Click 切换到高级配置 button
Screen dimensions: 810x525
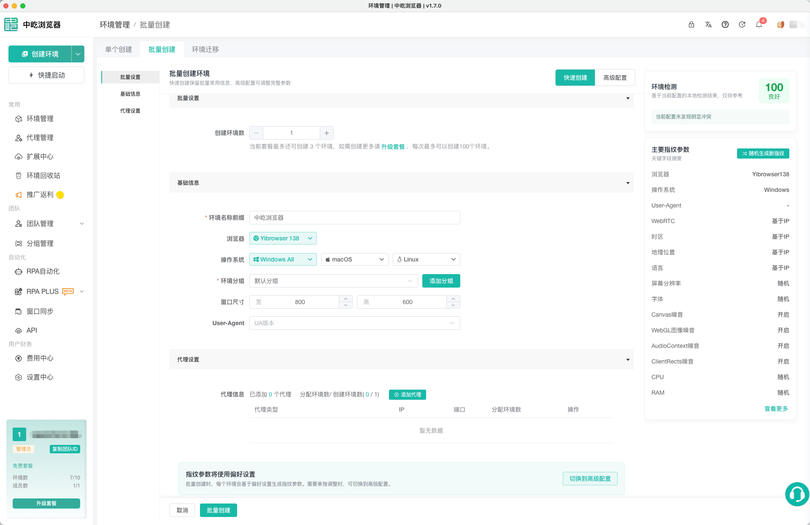pyautogui.click(x=590, y=479)
